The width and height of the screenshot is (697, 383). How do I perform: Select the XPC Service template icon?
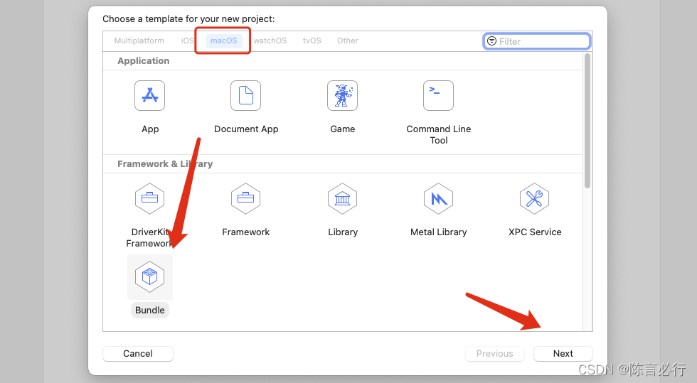pos(534,199)
